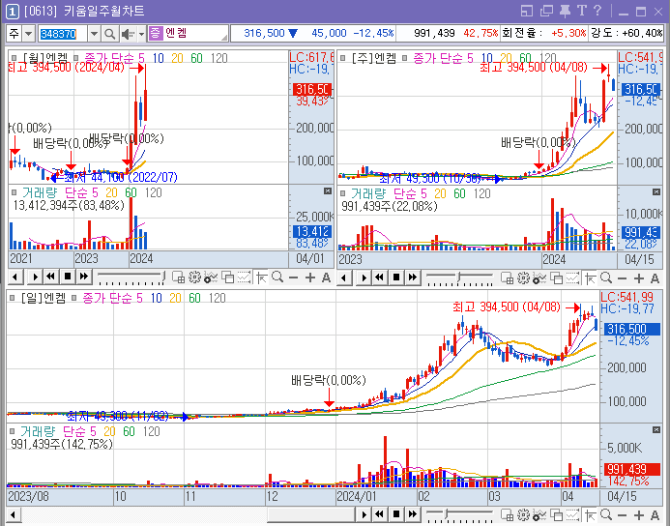Open the sound alert dropdown arrow

tap(141, 34)
